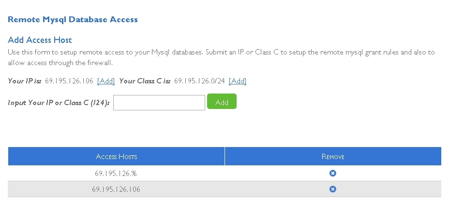Click the gray second row of the hosts table
Viewport: 450px width, 202px height.
pos(225,189)
